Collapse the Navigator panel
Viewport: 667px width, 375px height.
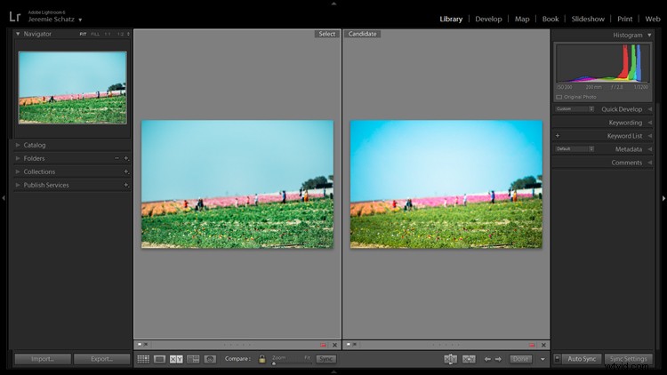(18, 34)
